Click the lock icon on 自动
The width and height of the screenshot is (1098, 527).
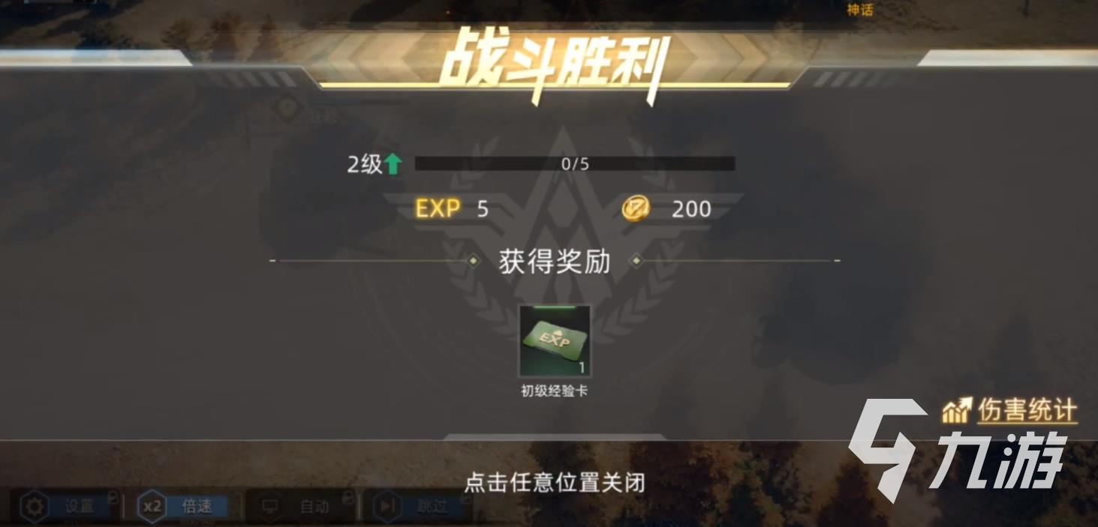[347, 496]
